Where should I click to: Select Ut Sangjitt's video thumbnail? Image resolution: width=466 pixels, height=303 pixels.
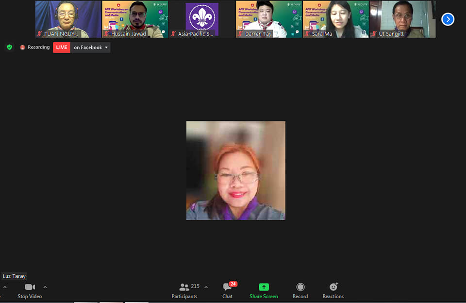click(x=402, y=19)
